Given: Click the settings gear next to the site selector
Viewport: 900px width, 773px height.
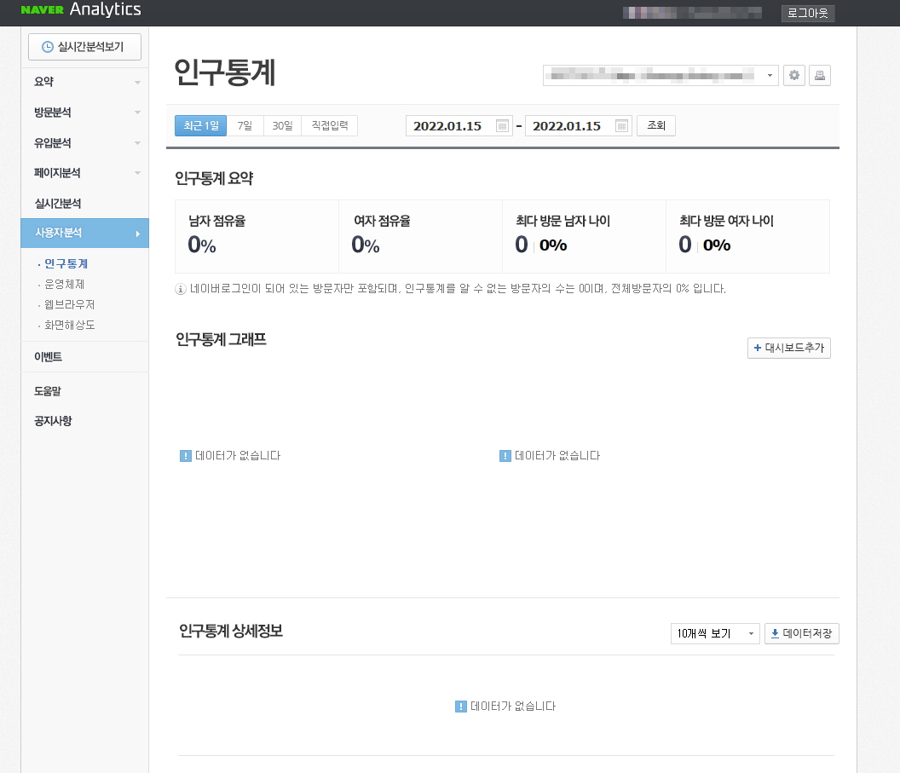Looking at the screenshot, I should (x=793, y=75).
